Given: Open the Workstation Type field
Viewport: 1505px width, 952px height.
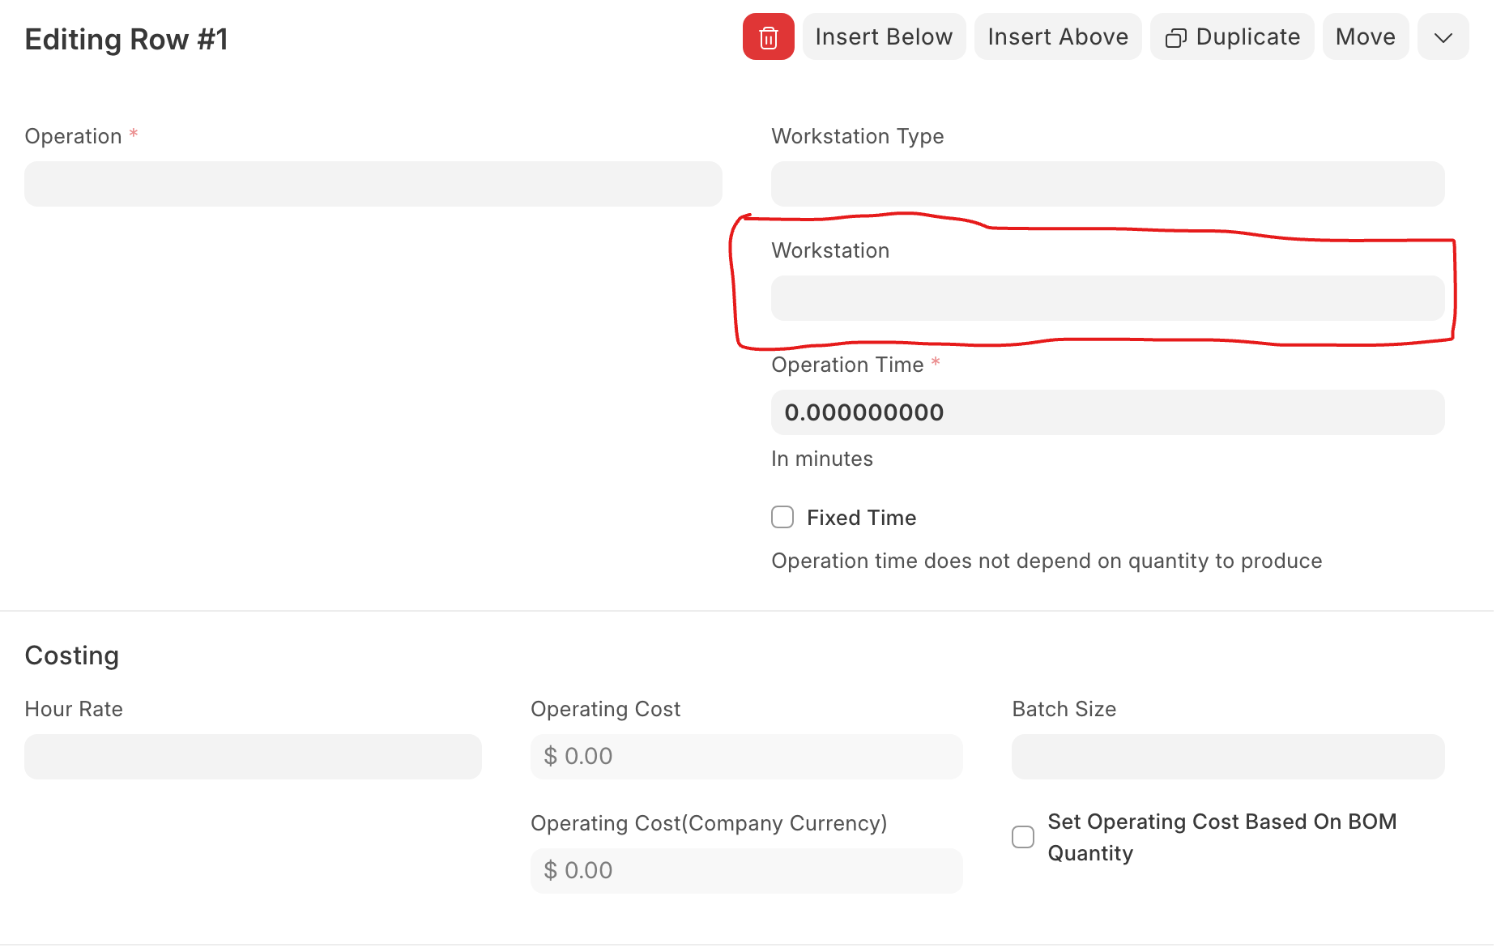Looking at the screenshot, I should pos(1107,184).
